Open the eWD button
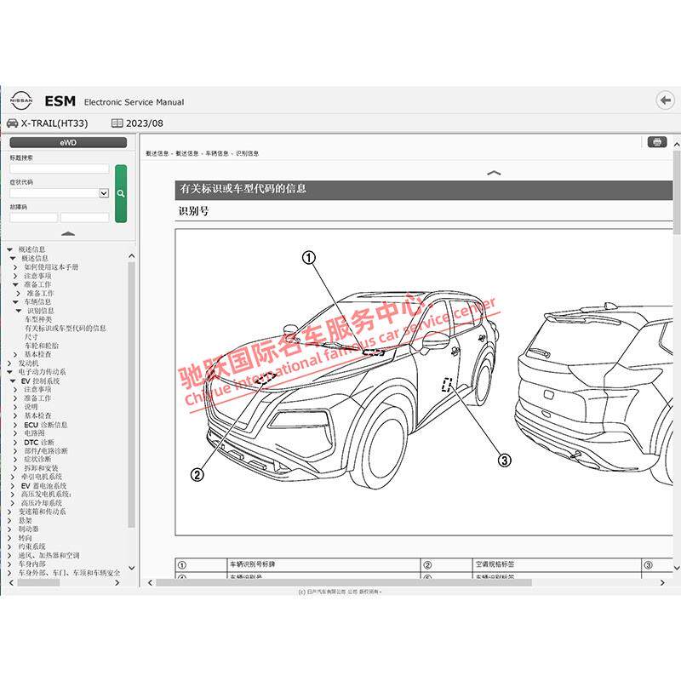 (68, 142)
